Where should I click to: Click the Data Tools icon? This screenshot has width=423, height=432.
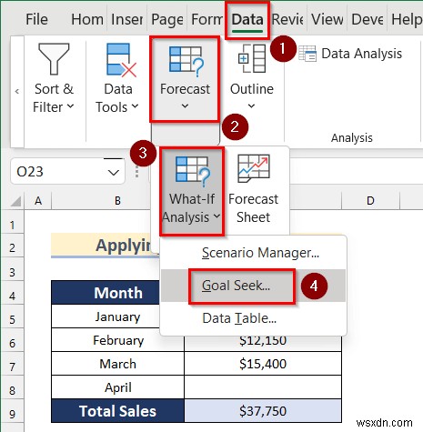click(121, 59)
